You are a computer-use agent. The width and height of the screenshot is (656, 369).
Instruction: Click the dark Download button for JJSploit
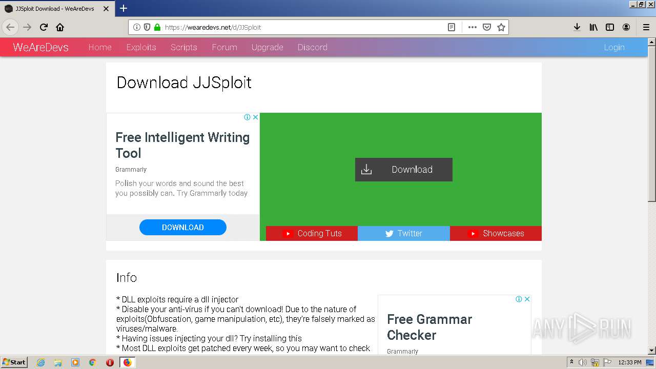(404, 170)
